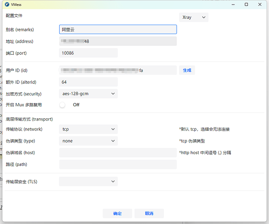Image resolution: width=269 pixels, height=224 pixels.
Task: Click the '*默认 tcp' hint text
Action: point(204,129)
